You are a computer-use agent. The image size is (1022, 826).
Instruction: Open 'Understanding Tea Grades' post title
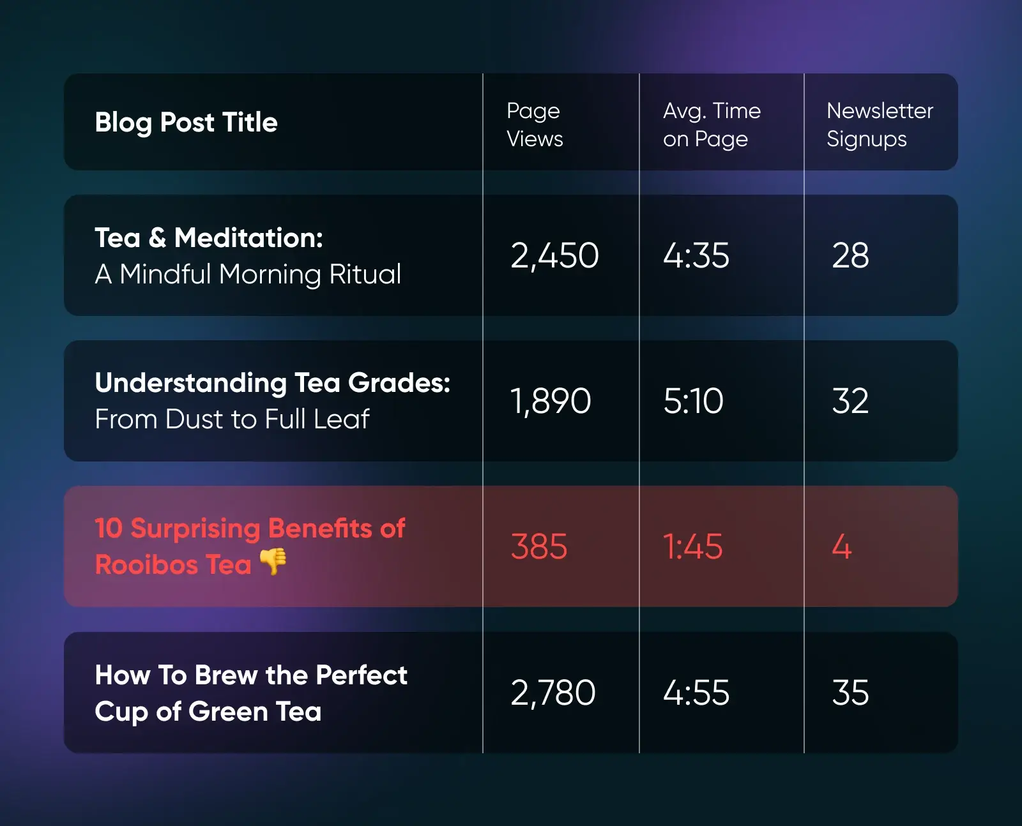(x=272, y=400)
